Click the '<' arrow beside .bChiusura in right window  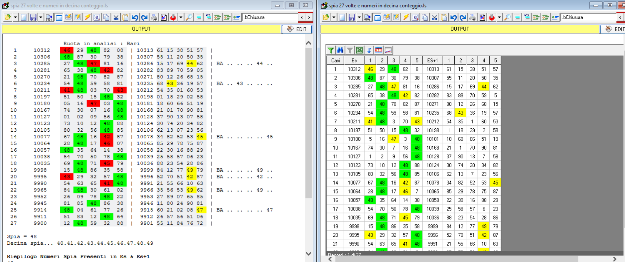click(x=620, y=17)
